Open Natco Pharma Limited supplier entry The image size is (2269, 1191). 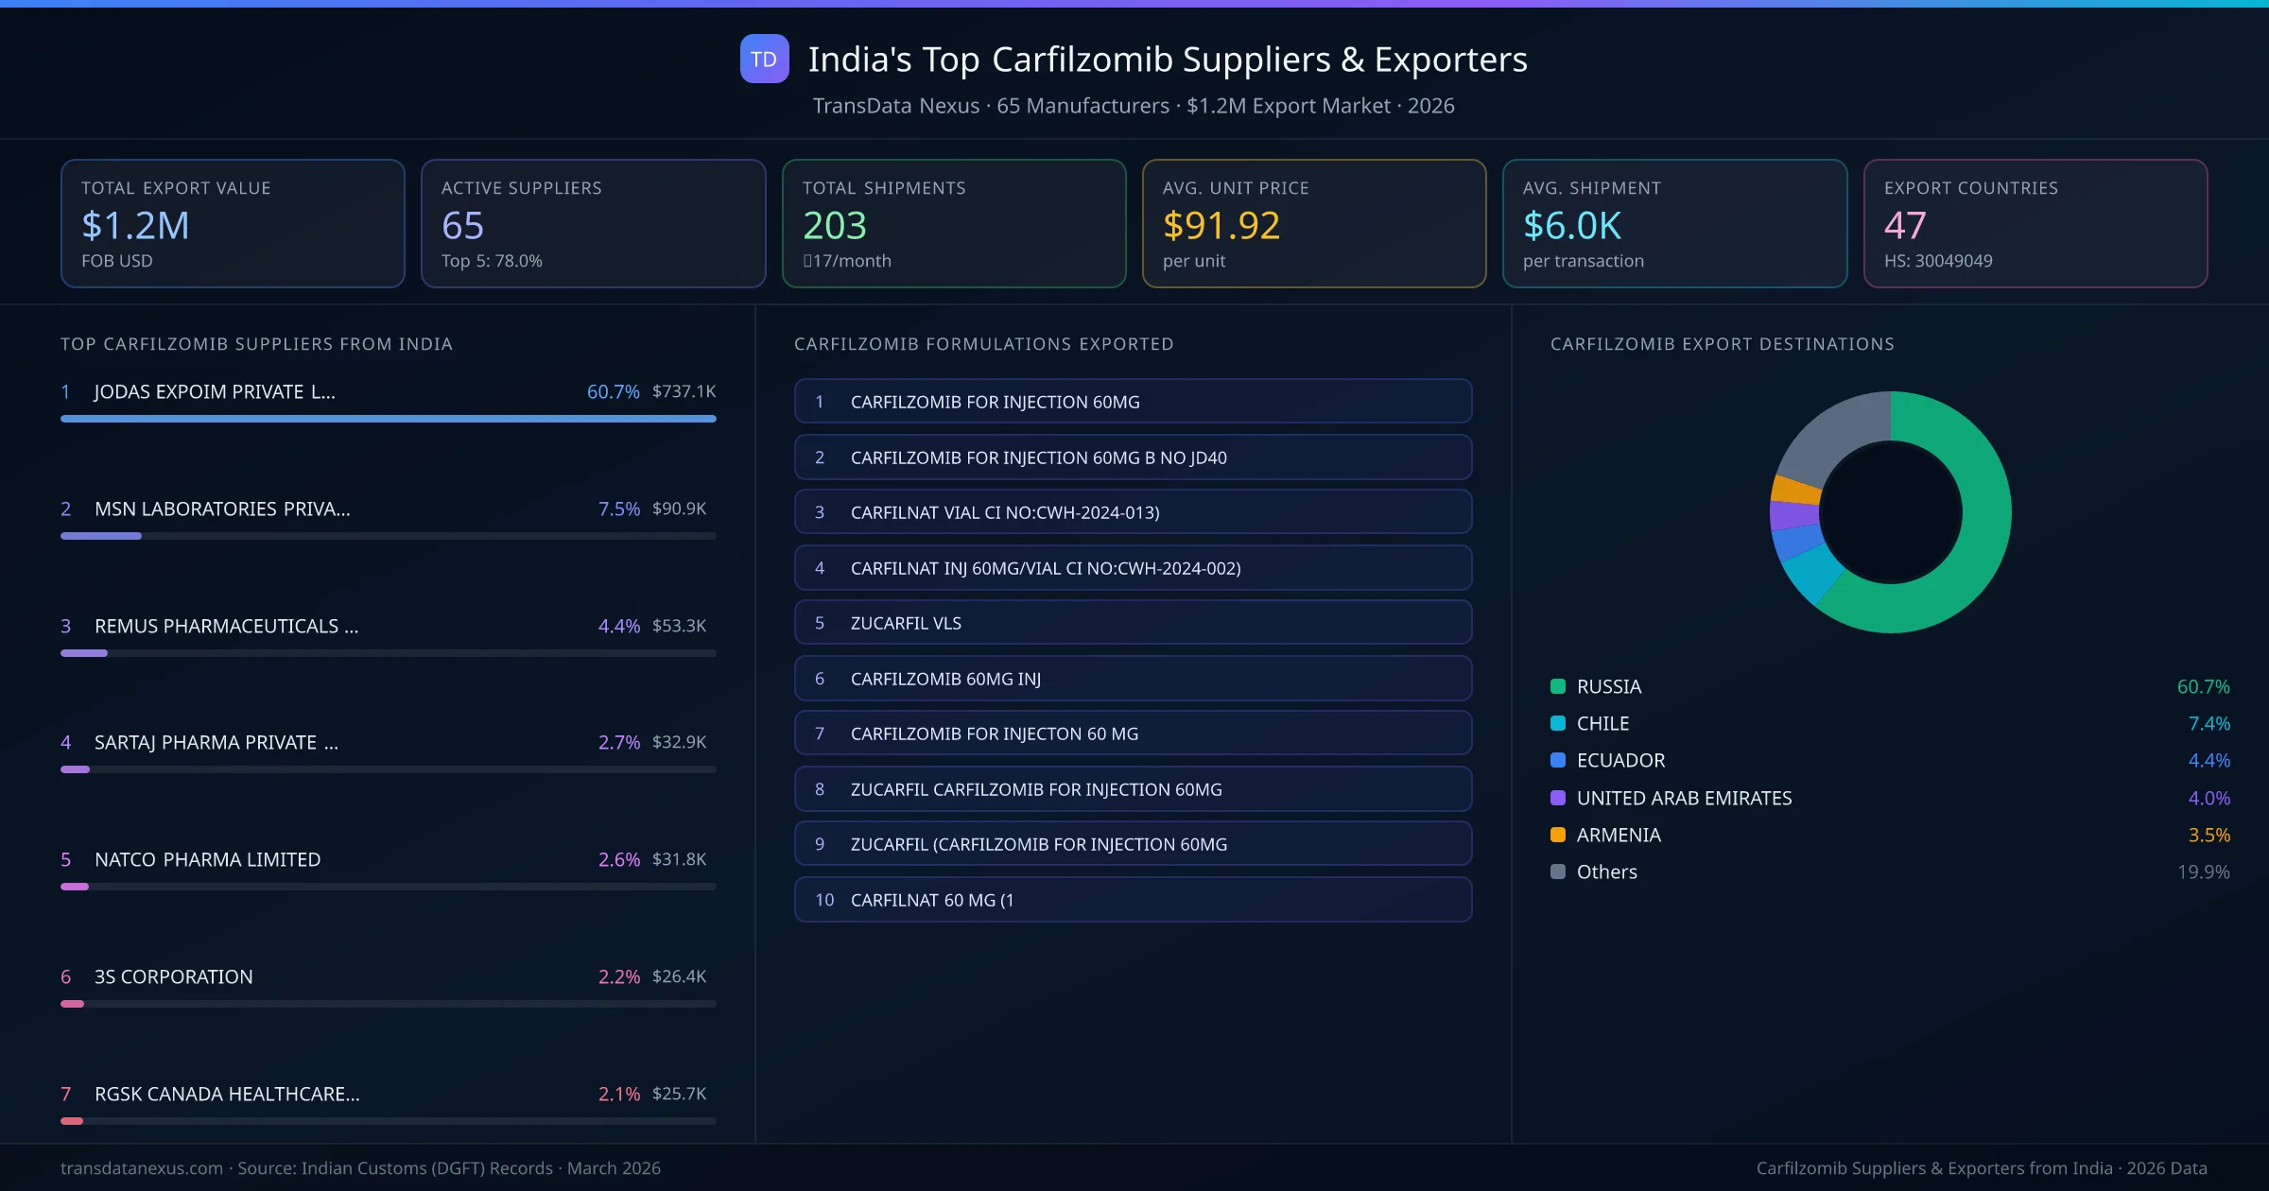207,859
